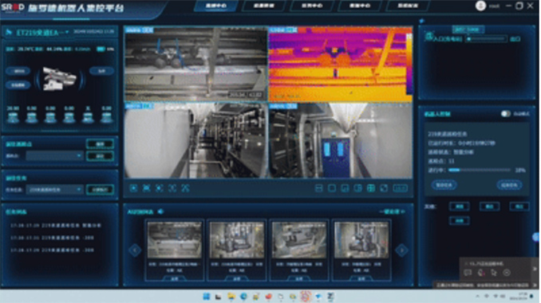This screenshot has width=541, height=303.
Task: Switch to the highlighted first top navigation tab
Action: (x=216, y=6)
